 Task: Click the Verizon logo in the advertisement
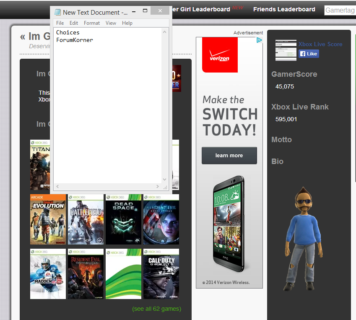pos(220,55)
